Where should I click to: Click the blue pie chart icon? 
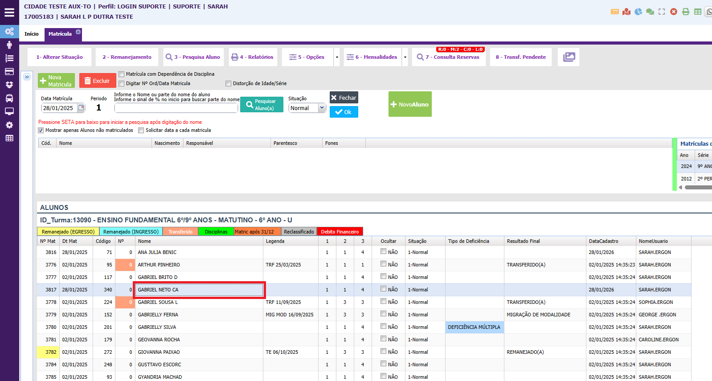(638, 12)
